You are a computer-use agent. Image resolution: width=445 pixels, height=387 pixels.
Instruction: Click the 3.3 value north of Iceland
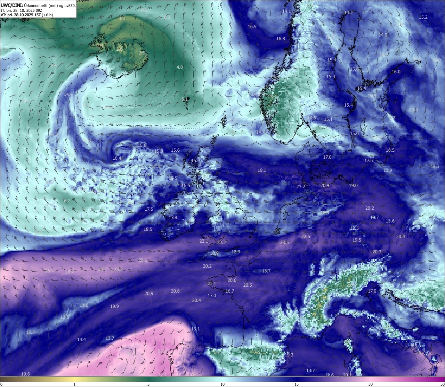(122, 19)
